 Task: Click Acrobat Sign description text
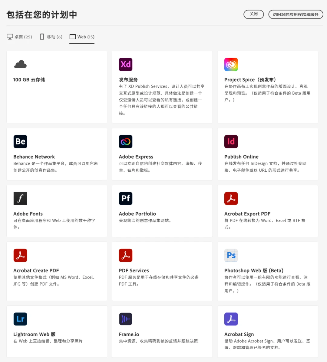(x=267, y=344)
